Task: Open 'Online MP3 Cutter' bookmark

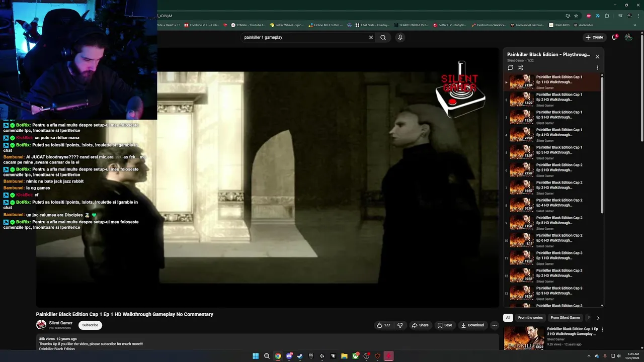Action: (x=326, y=25)
